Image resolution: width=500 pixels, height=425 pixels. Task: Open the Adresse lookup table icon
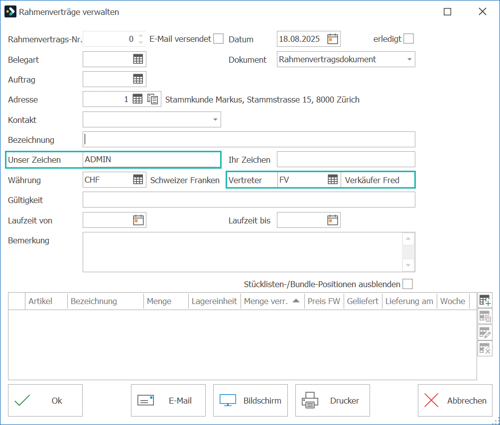click(x=137, y=99)
